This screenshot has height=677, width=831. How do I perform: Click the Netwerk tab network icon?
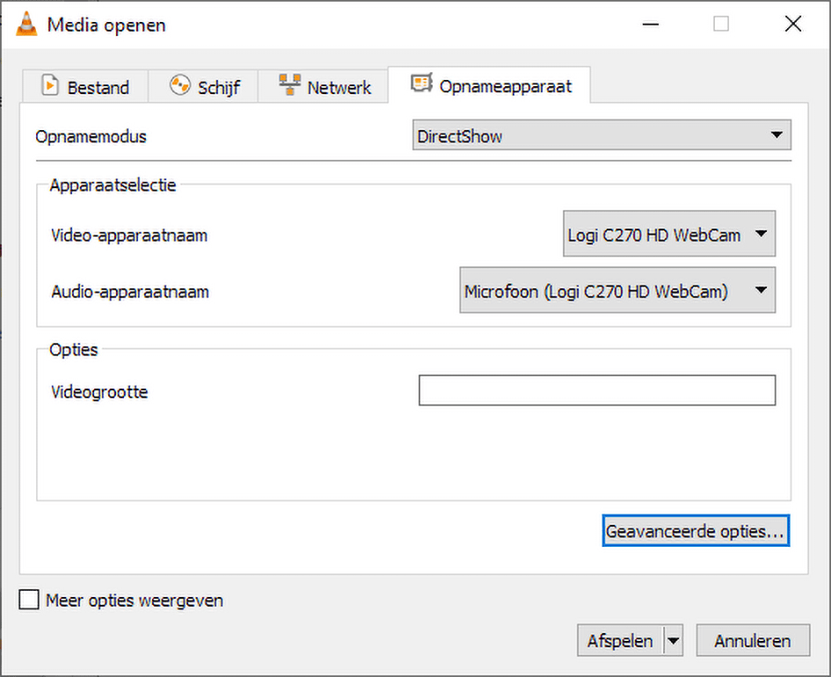289,86
